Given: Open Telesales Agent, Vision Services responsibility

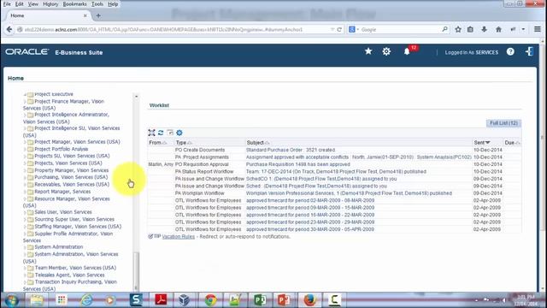Looking at the screenshot, I should pos(69,275).
